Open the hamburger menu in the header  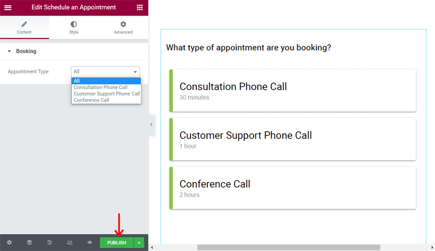click(x=8, y=7)
